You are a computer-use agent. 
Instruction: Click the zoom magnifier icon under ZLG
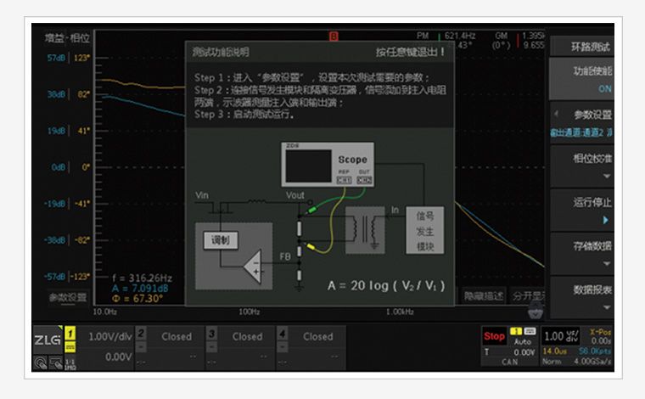(40, 361)
